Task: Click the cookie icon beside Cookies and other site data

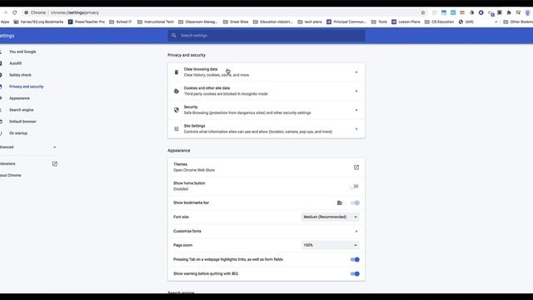Action: [x=177, y=91]
